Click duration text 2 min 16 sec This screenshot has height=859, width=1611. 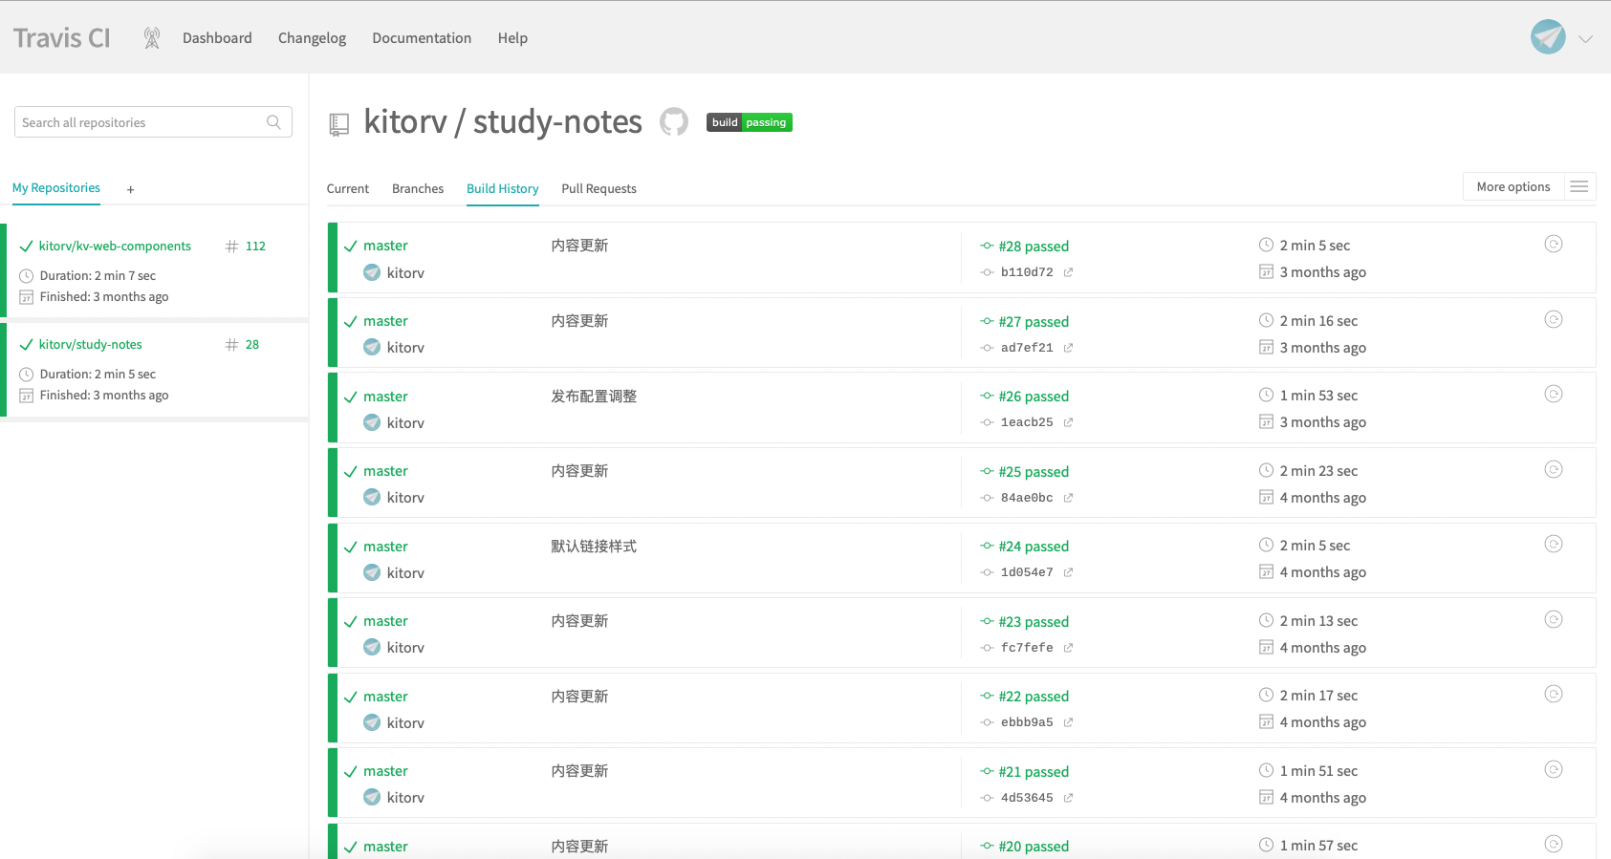(x=1318, y=321)
